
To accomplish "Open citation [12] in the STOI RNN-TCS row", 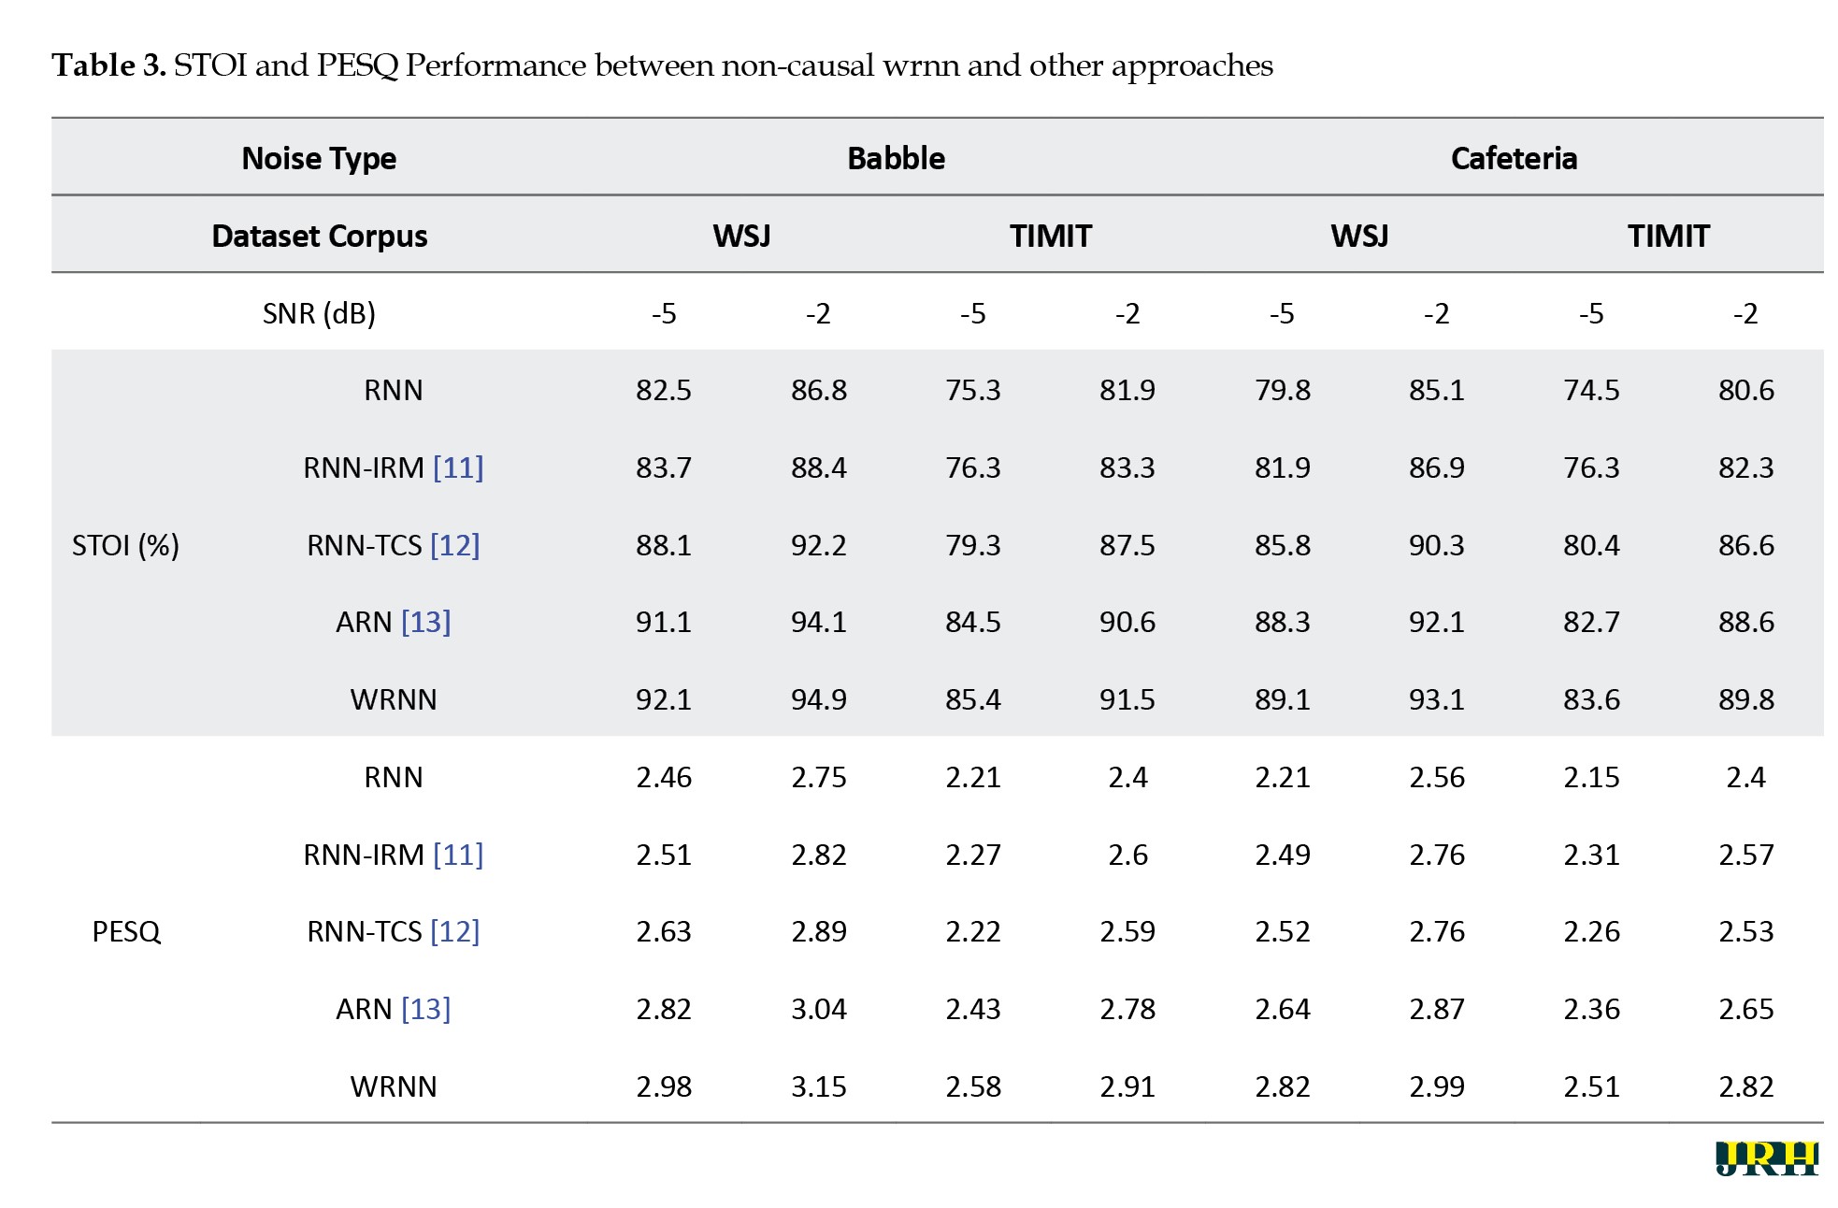I will 454,545.
